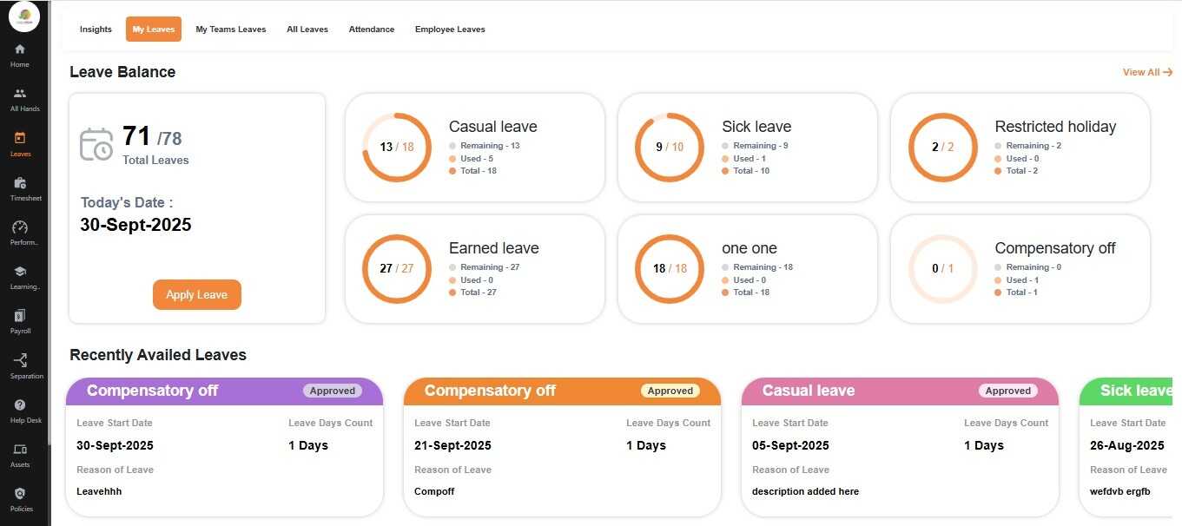Open the Timesheet sidebar icon
Viewport: 1182px width, 526px height.
(20, 183)
